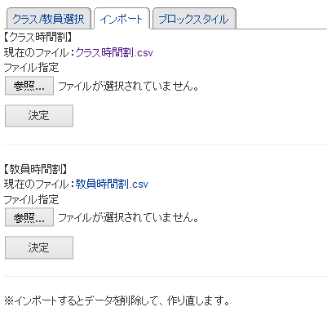Click the ※インポートすると warning note
This screenshot has width=327, height=316.
pos(117,300)
